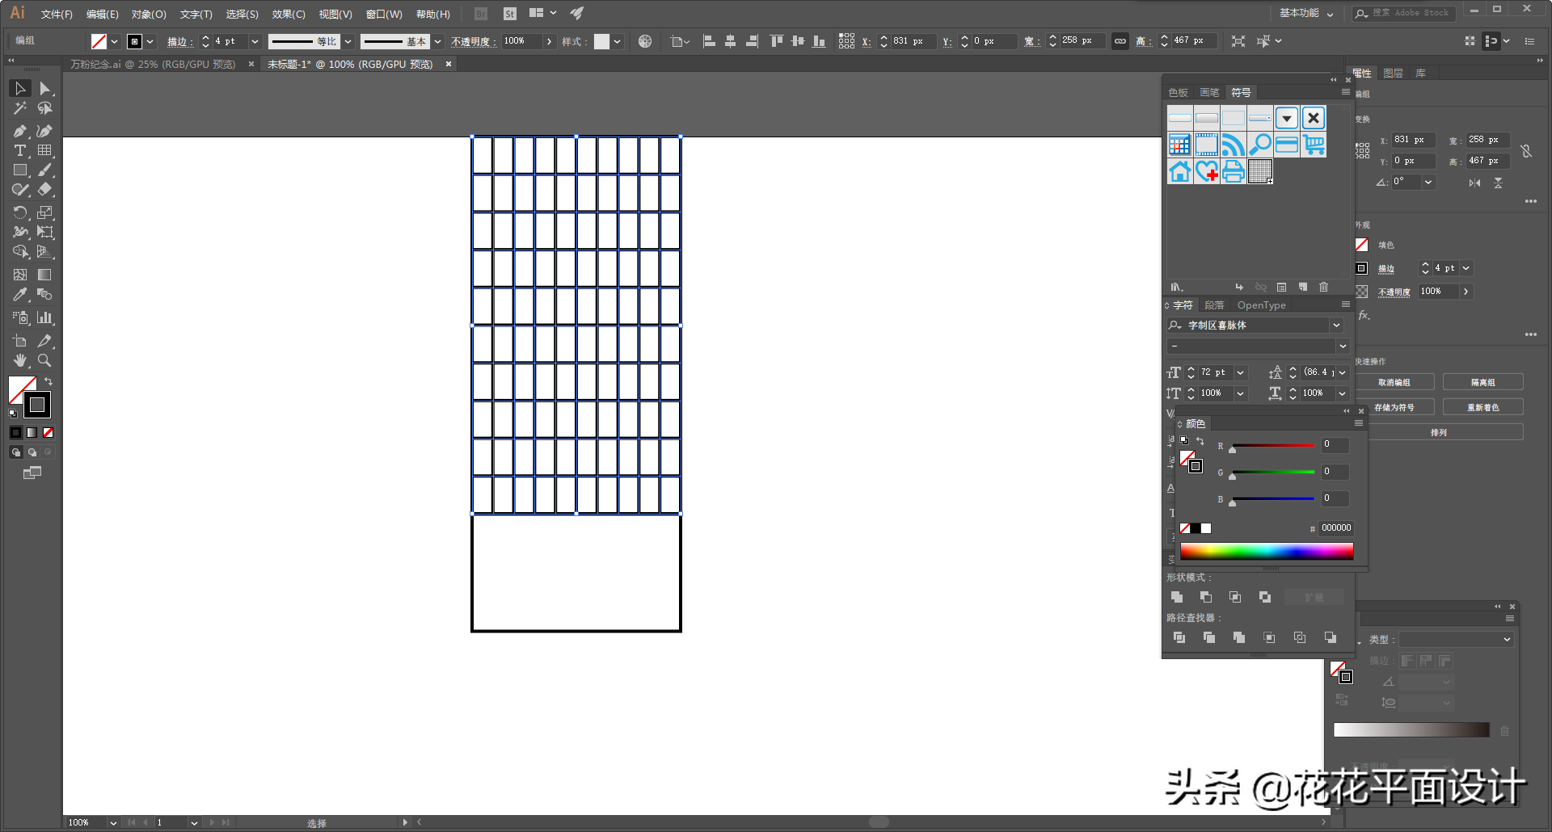
Task: Select the Rectangle tool
Action: (x=20, y=170)
